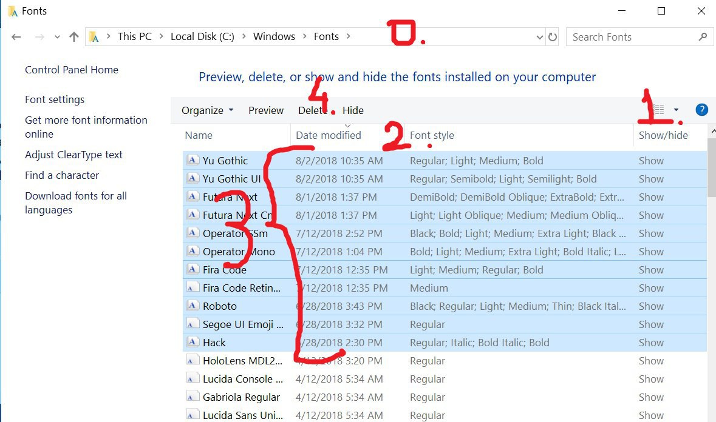Open recent locations dropdown arrow

(57, 37)
